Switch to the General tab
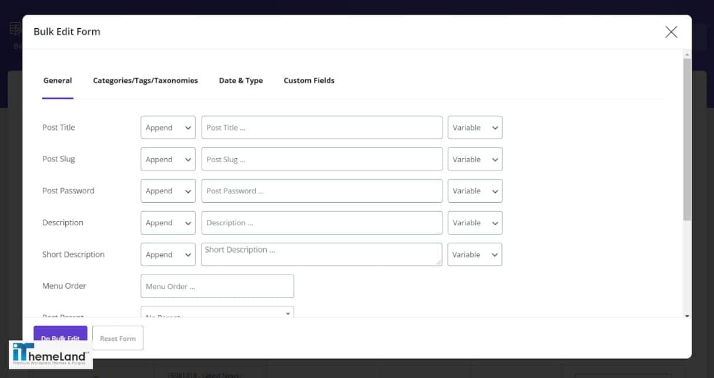Viewport: 714px width, 378px height. pos(57,81)
